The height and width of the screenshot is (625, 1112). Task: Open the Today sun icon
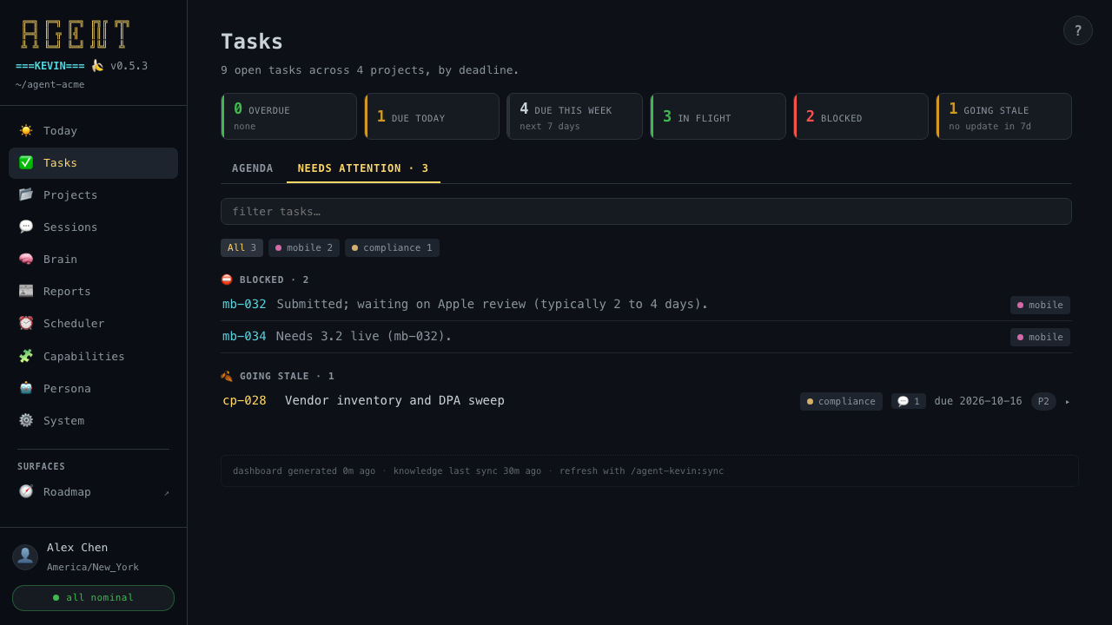(26, 130)
